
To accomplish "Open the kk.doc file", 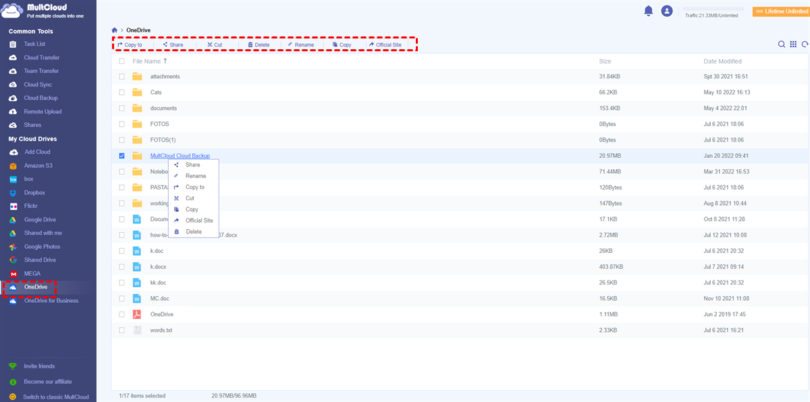I will (158, 283).
